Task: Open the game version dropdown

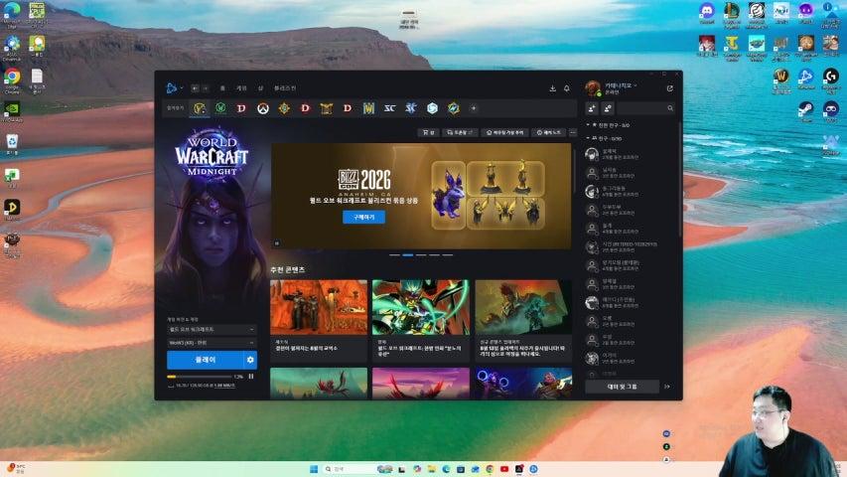Action: [212, 329]
